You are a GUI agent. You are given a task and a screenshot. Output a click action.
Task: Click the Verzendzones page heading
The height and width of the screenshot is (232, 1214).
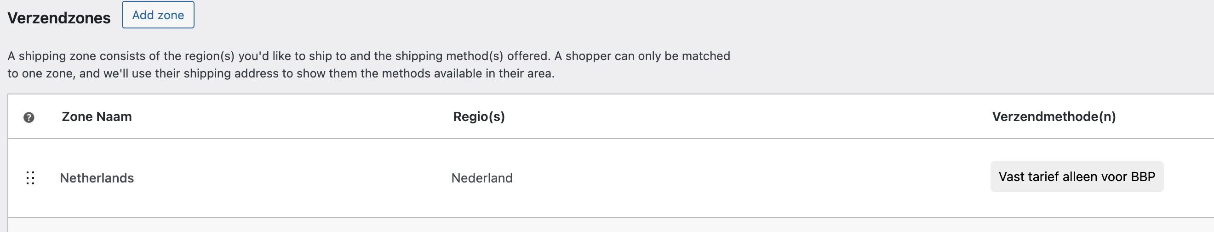coord(59,18)
